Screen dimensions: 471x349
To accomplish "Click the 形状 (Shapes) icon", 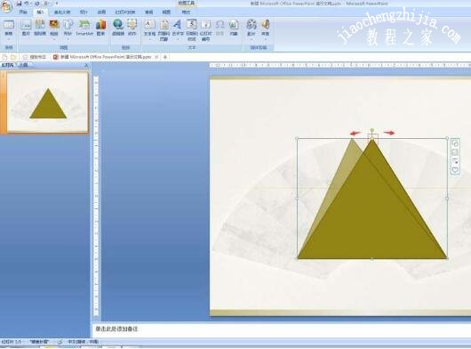I will point(68,25).
